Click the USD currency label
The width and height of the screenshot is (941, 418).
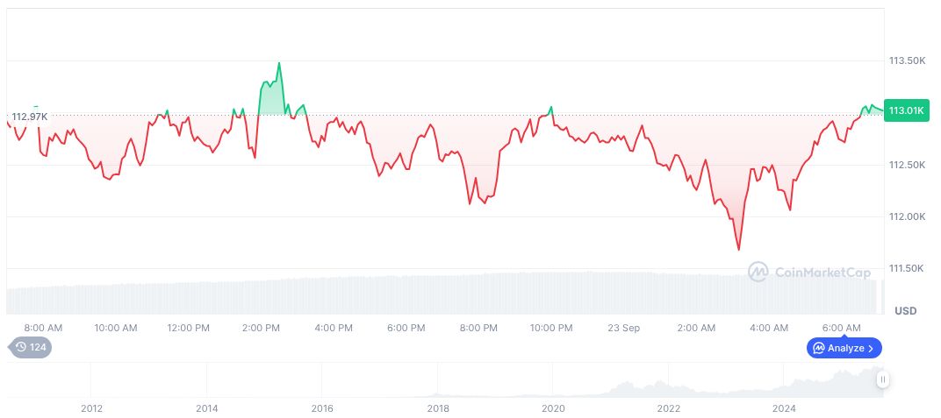(905, 311)
